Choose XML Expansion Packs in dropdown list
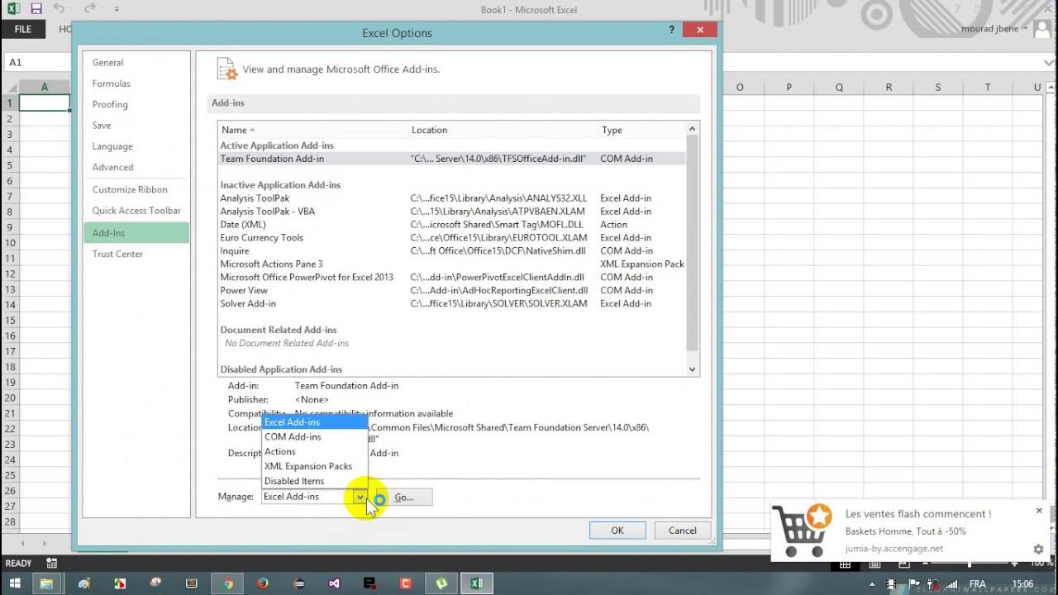The width and height of the screenshot is (1058, 595). pyautogui.click(x=314, y=467)
